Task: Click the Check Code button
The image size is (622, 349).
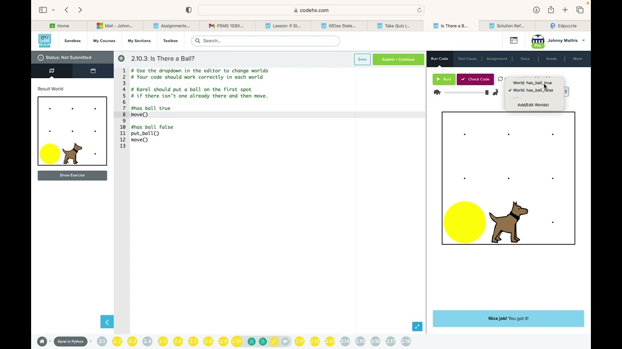Action: (x=475, y=79)
